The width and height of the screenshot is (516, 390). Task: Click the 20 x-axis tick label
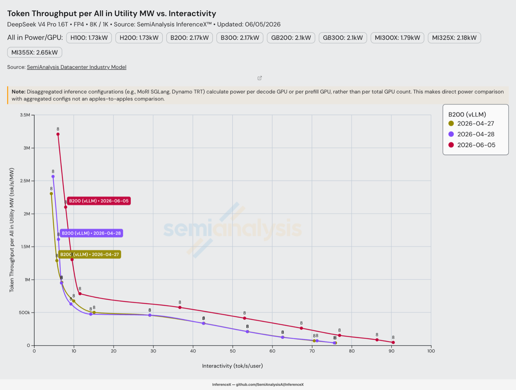(113, 351)
